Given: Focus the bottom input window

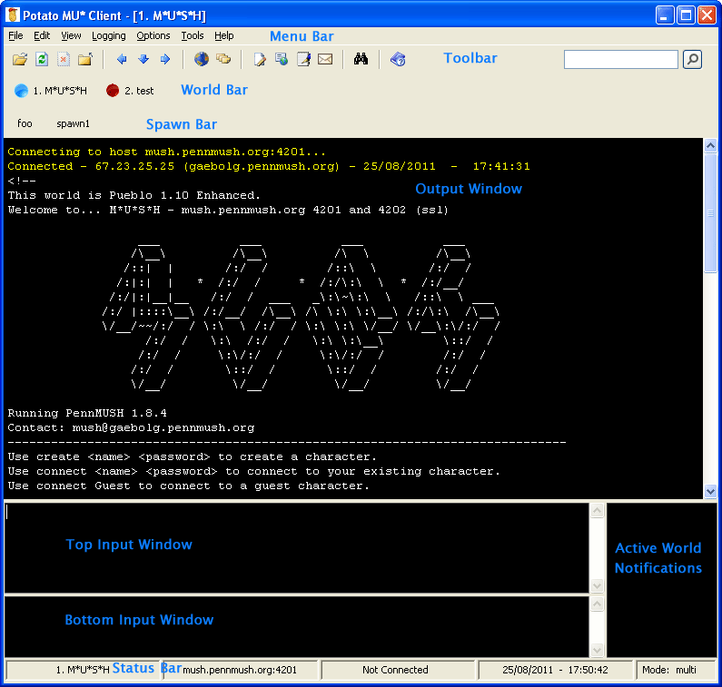Looking at the screenshot, I should pyautogui.click(x=297, y=627).
